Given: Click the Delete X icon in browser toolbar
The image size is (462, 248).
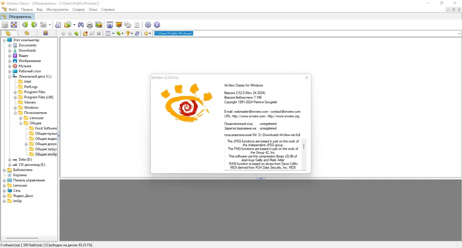Looking at the screenshot, I should [x=99, y=33].
